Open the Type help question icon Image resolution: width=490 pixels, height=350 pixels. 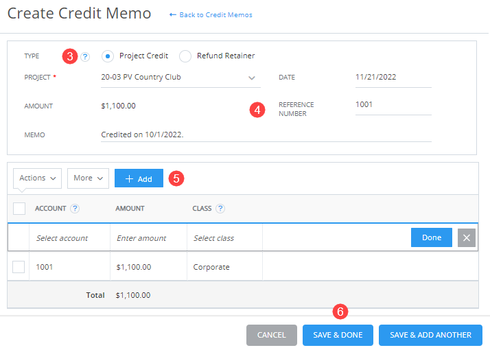click(x=85, y=57)
